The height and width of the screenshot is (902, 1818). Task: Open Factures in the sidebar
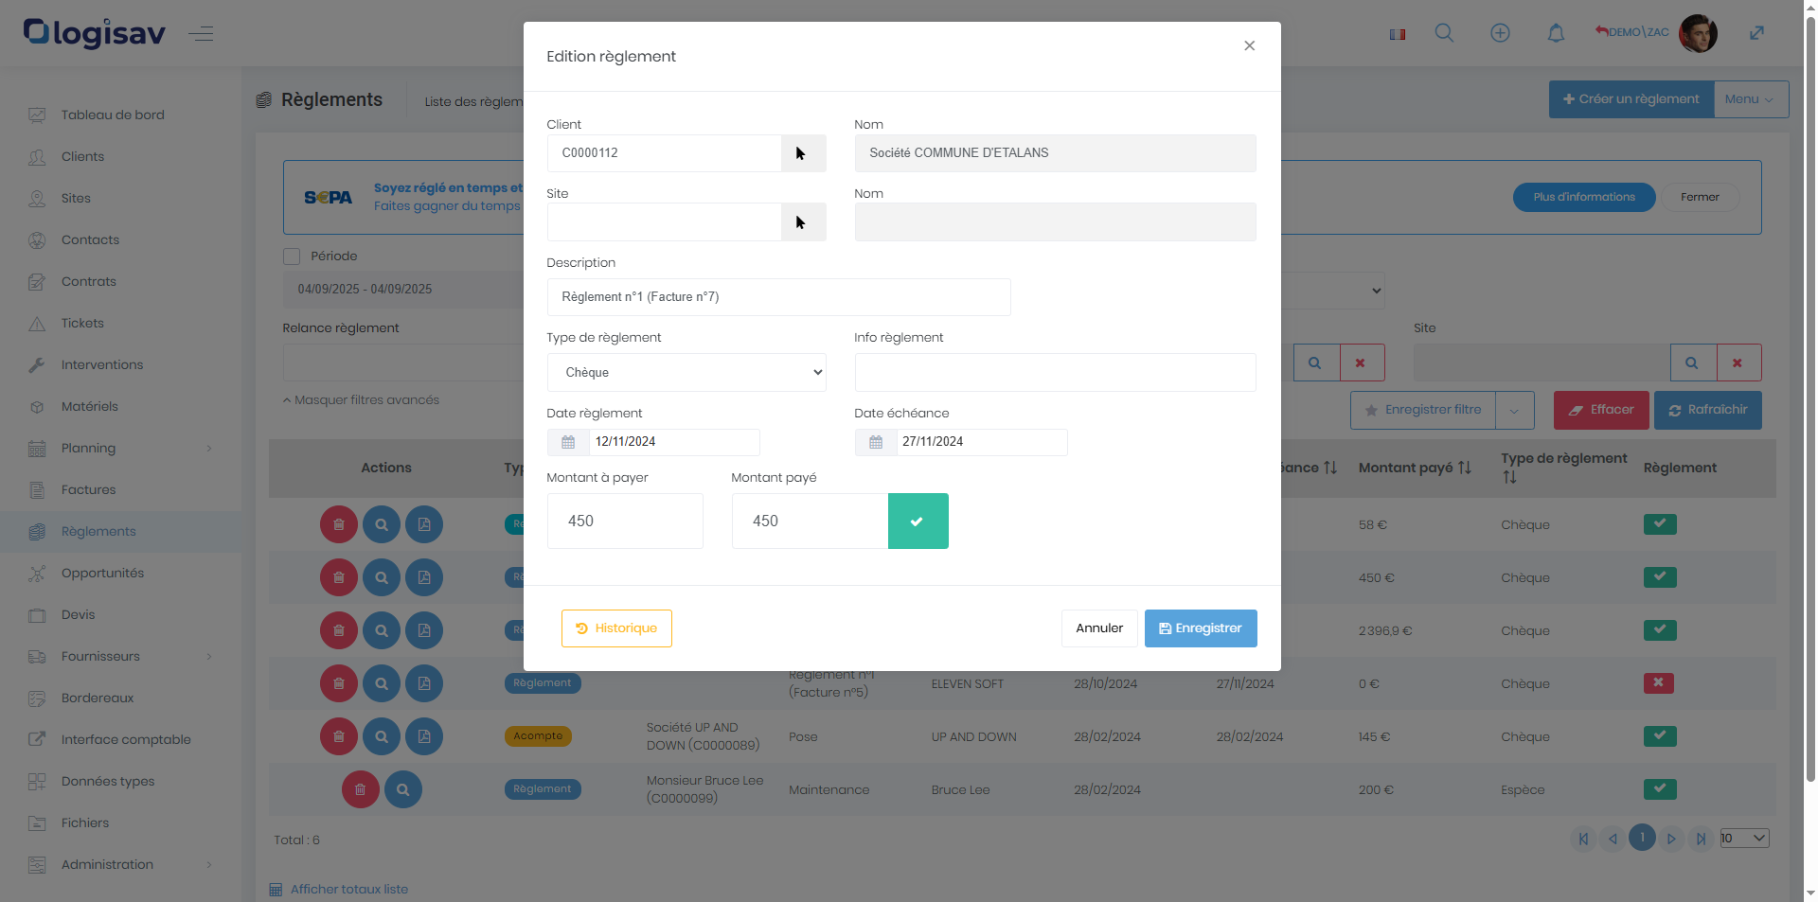tap(88, 490)
